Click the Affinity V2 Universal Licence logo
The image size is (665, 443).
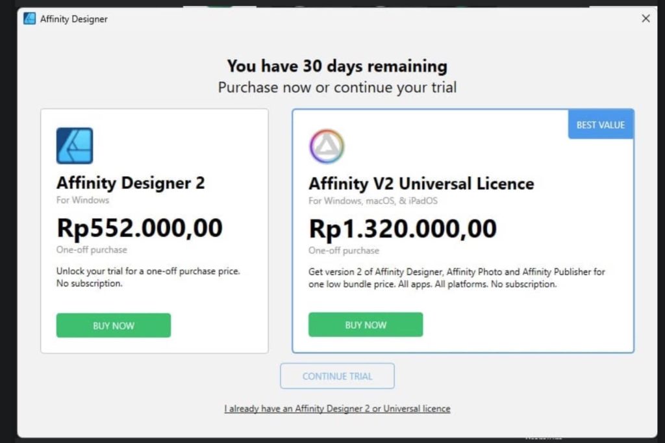327,146
